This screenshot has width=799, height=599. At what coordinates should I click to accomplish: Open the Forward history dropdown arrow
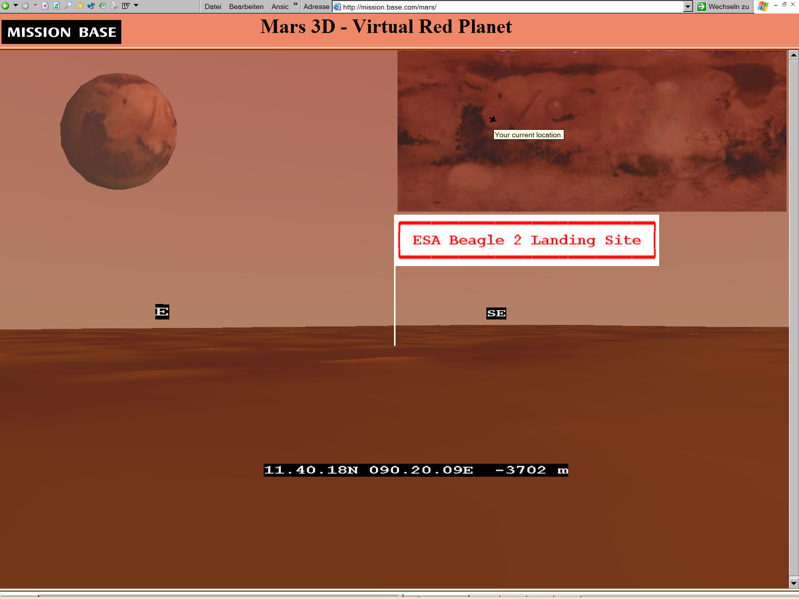[35, 6]
